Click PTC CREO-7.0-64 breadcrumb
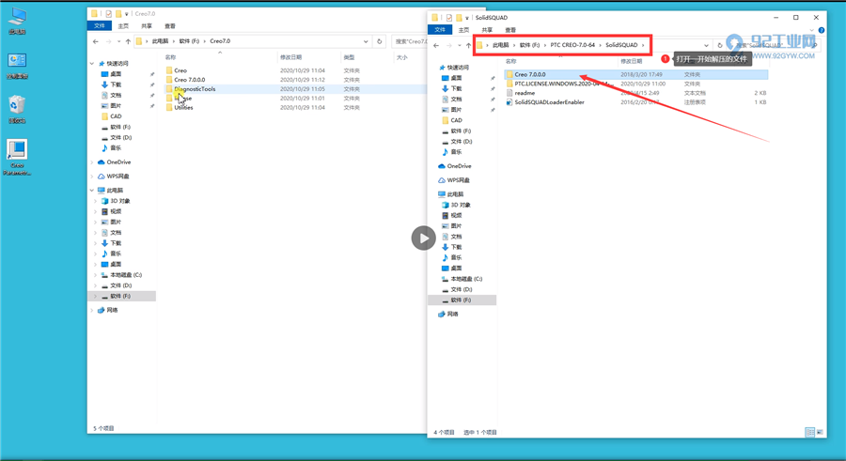The height and width of the screenshot is (461, 846). [x=572, y=45]
